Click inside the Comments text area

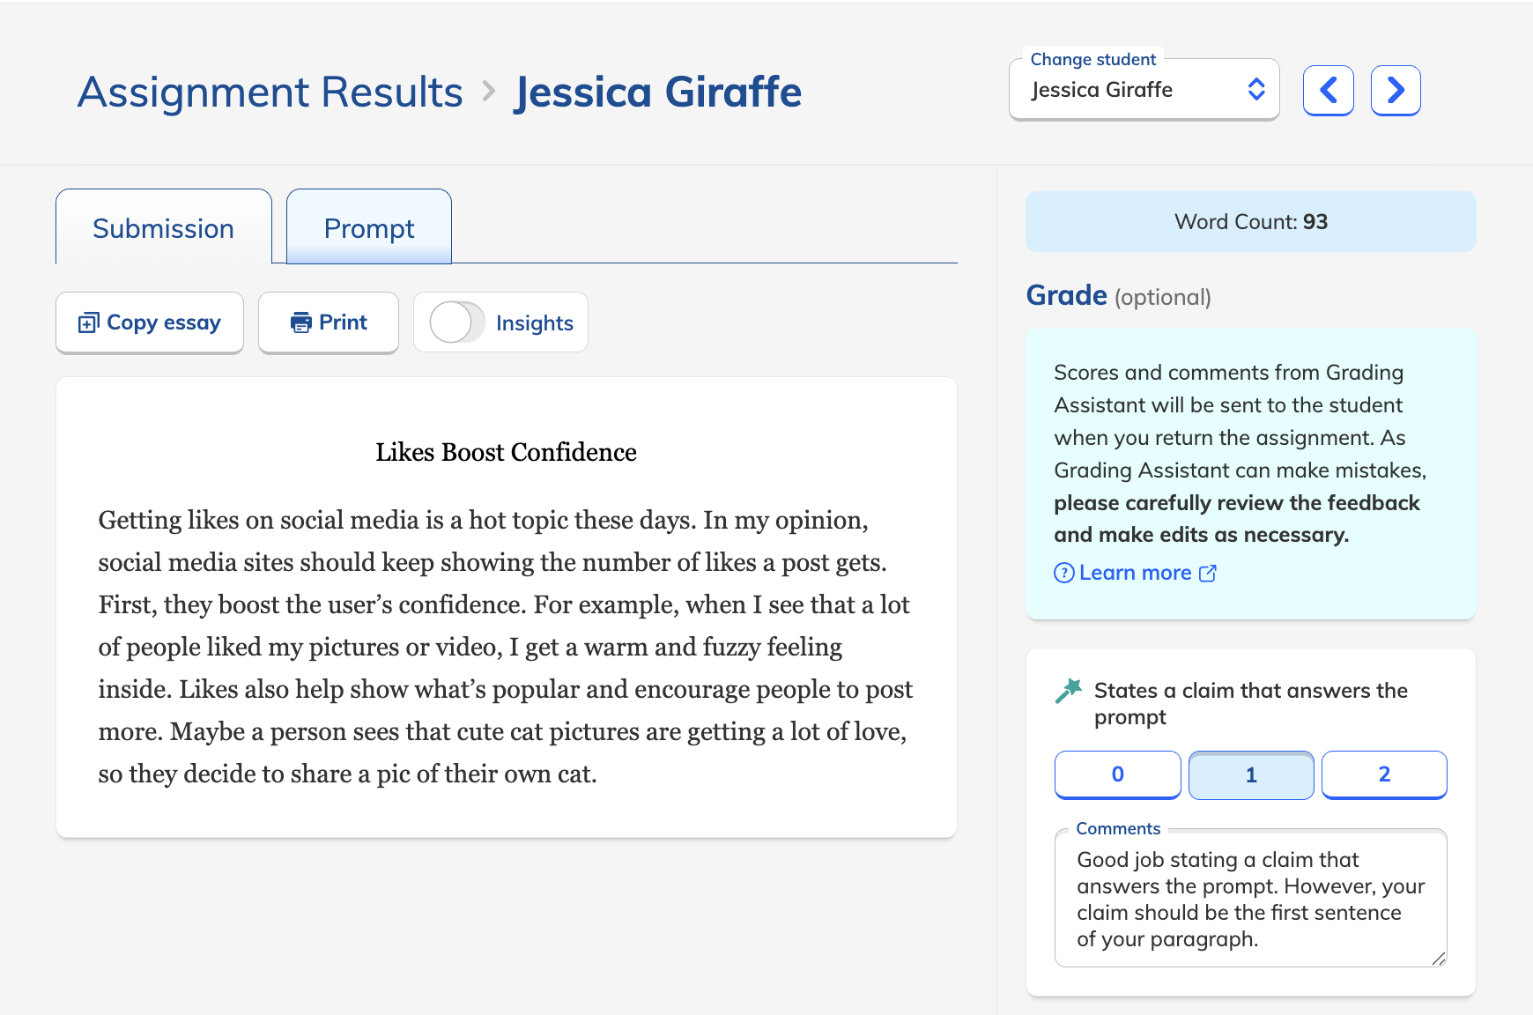coord(1249,899)
